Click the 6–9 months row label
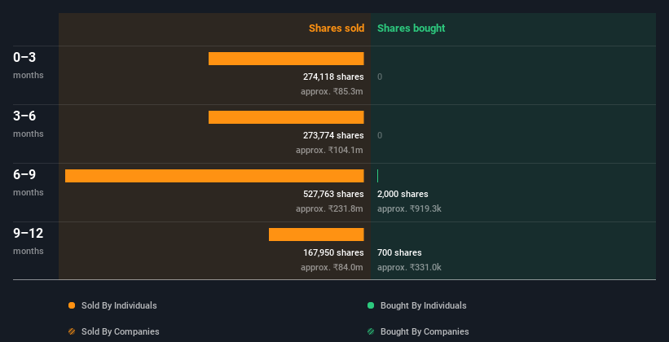The width and height of the screenshot is (669, 342). pyautogui.click(x=29, y=182)
